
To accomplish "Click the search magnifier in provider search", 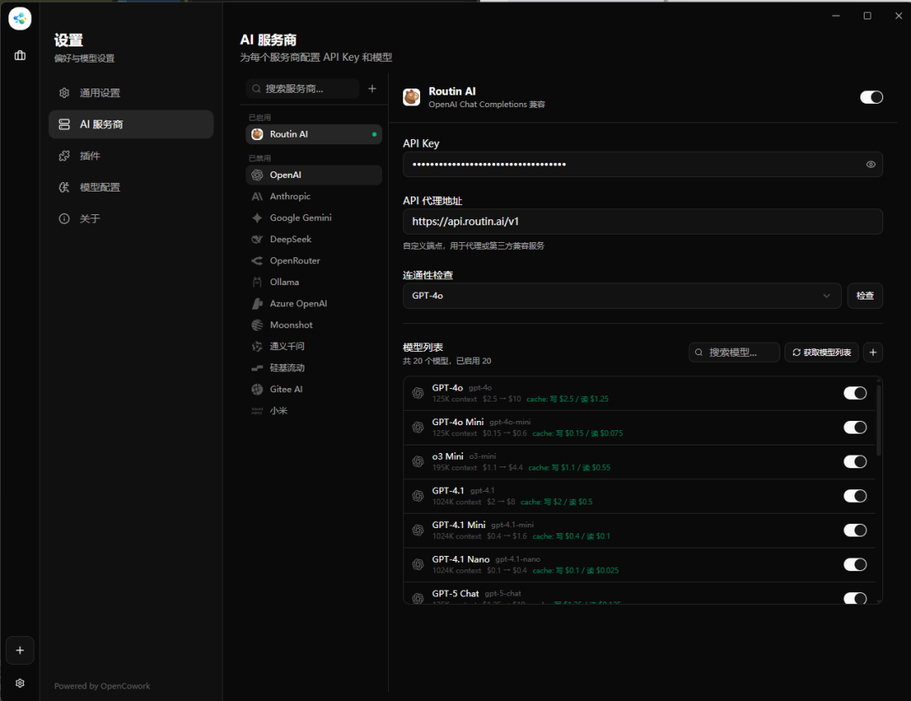I will click(x=256, y=89).
